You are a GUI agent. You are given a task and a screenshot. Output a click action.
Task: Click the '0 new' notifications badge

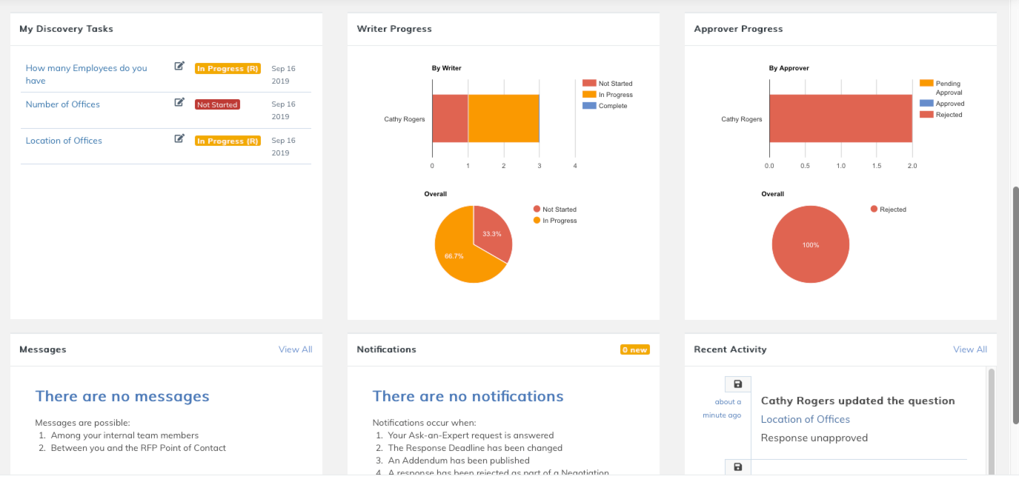(x=634, y=349)
